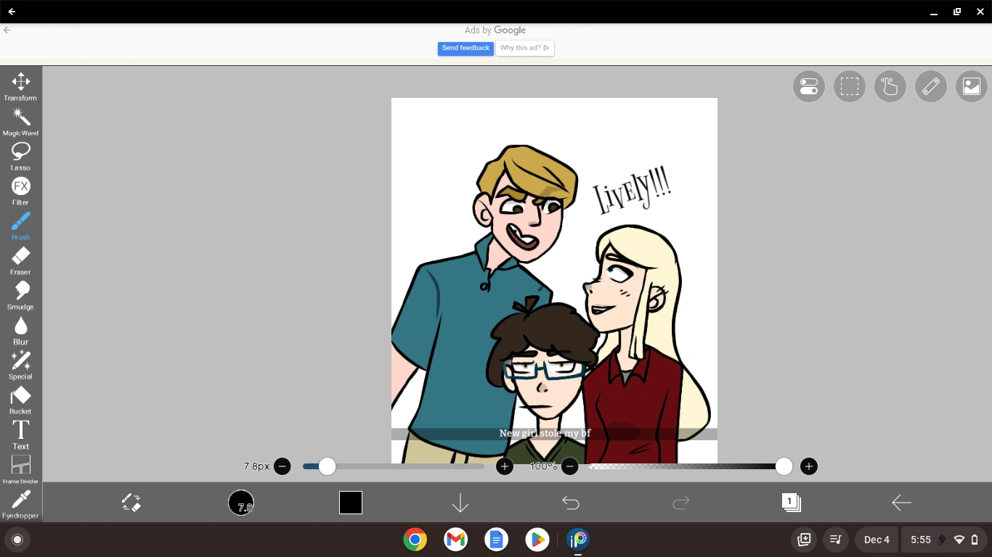
Task: Open the FX Filter tool
Action: pos(20,188)
